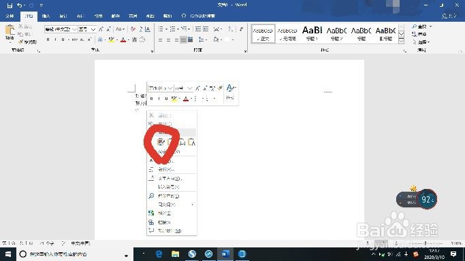Toggle Bold on the floating mini toolbar
The width and height of the screenshot is (465, 261).
pos(152,99)
